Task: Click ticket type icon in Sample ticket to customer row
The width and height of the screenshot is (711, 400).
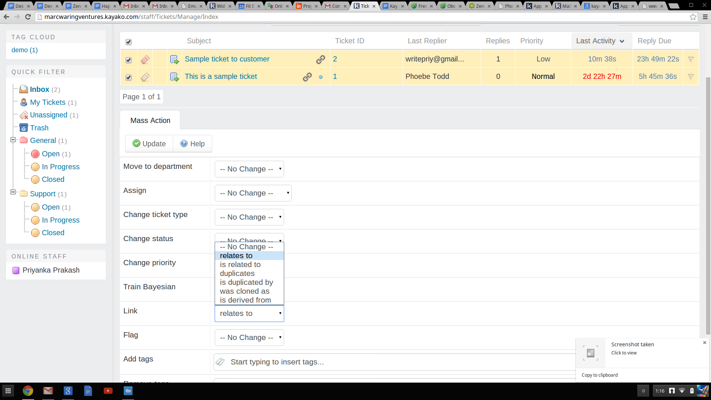Action: [145, 59]
